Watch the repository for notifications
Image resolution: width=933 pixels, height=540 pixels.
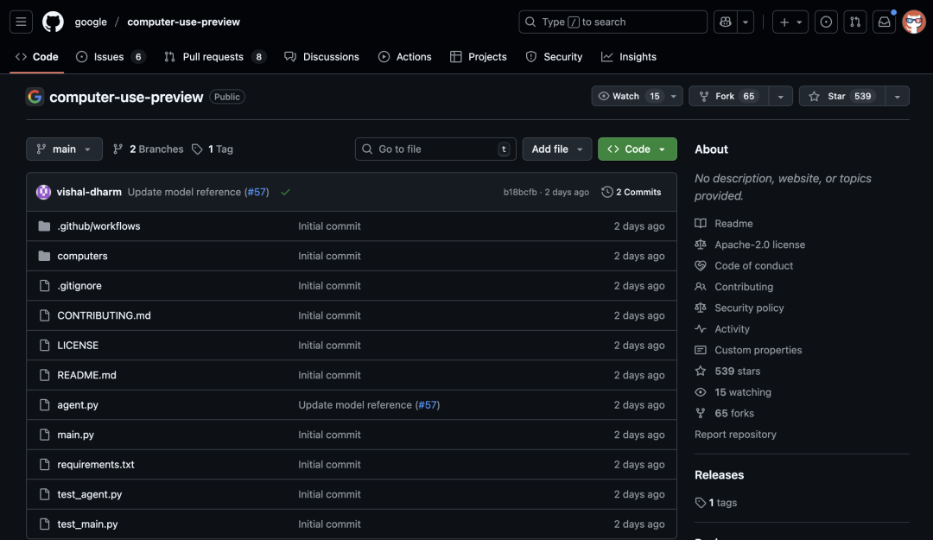pos(628,97)
